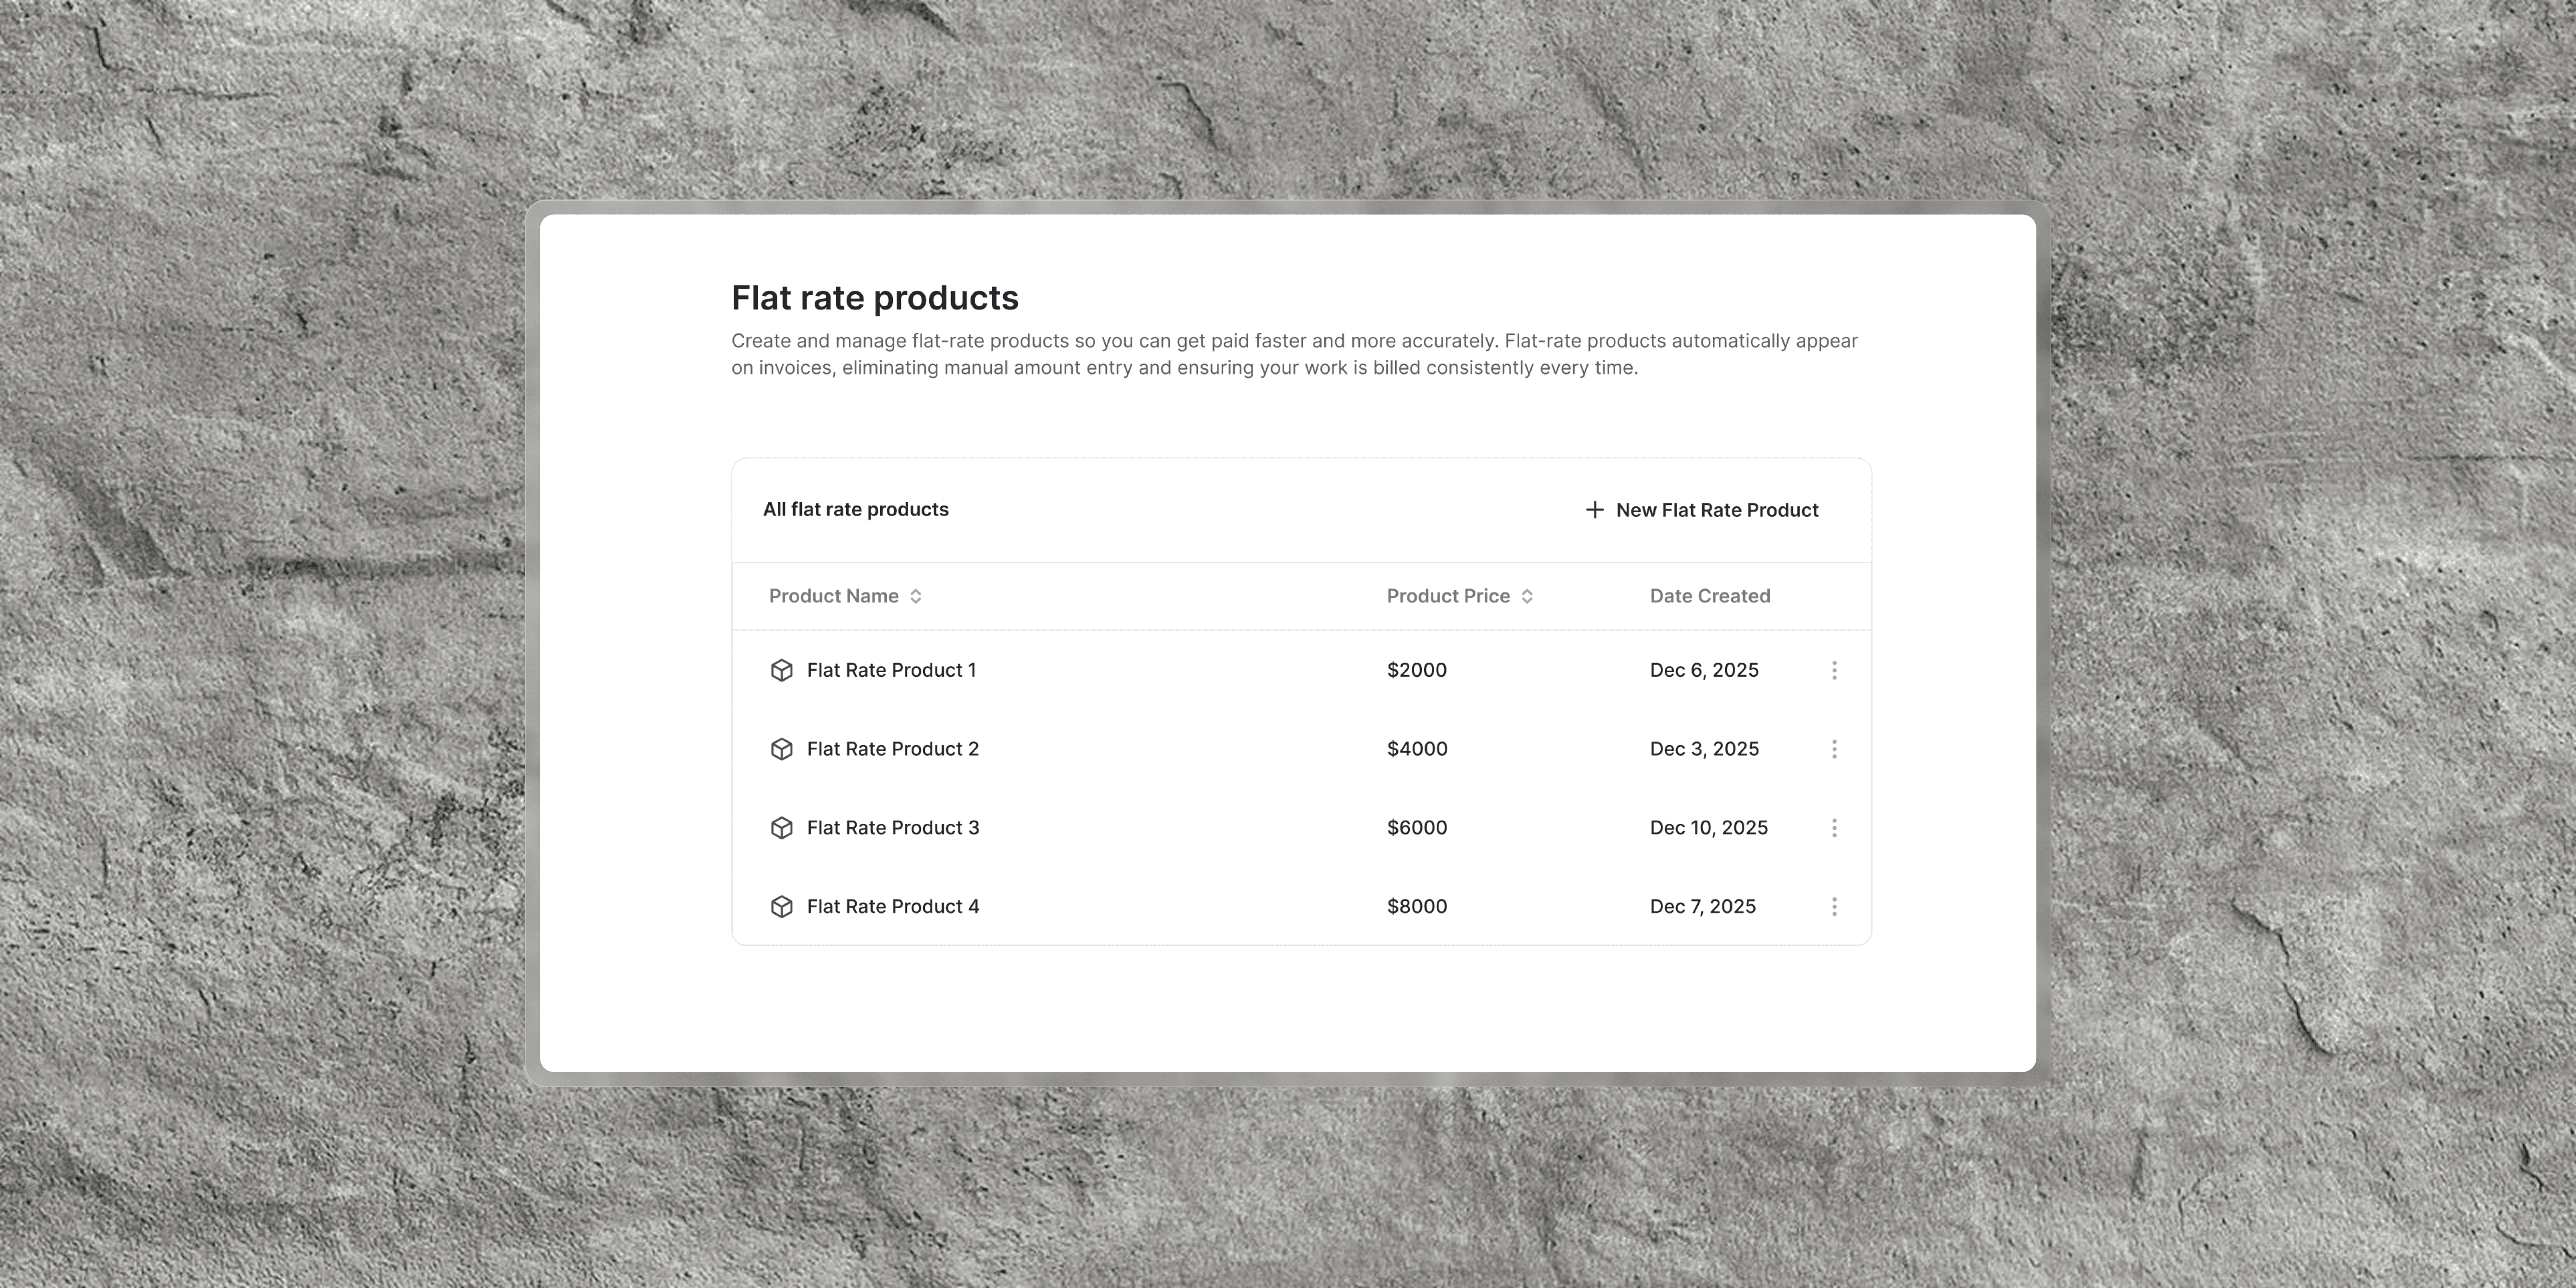Viewport: 2576px width, 1288px height.
Task: Select Flat Rate Product 3 name text
Action: point(892,828)
